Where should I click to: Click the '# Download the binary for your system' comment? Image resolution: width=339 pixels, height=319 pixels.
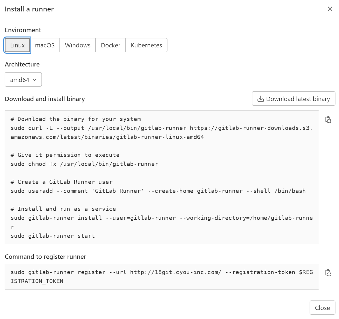tap(76, 119)
